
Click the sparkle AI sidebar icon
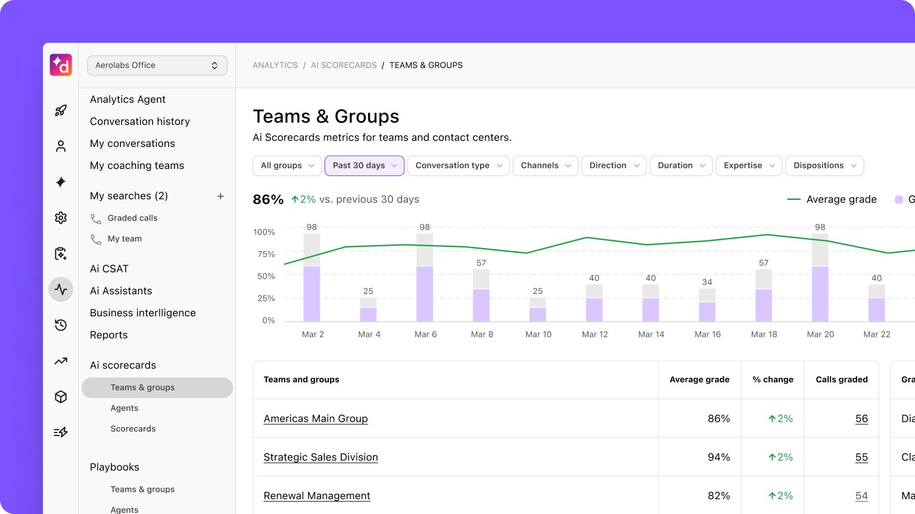pyautogui.click(x=61, y=182)
